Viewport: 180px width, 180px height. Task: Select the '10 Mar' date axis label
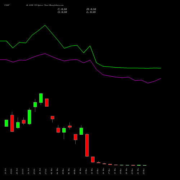click(x=80, y=171)
